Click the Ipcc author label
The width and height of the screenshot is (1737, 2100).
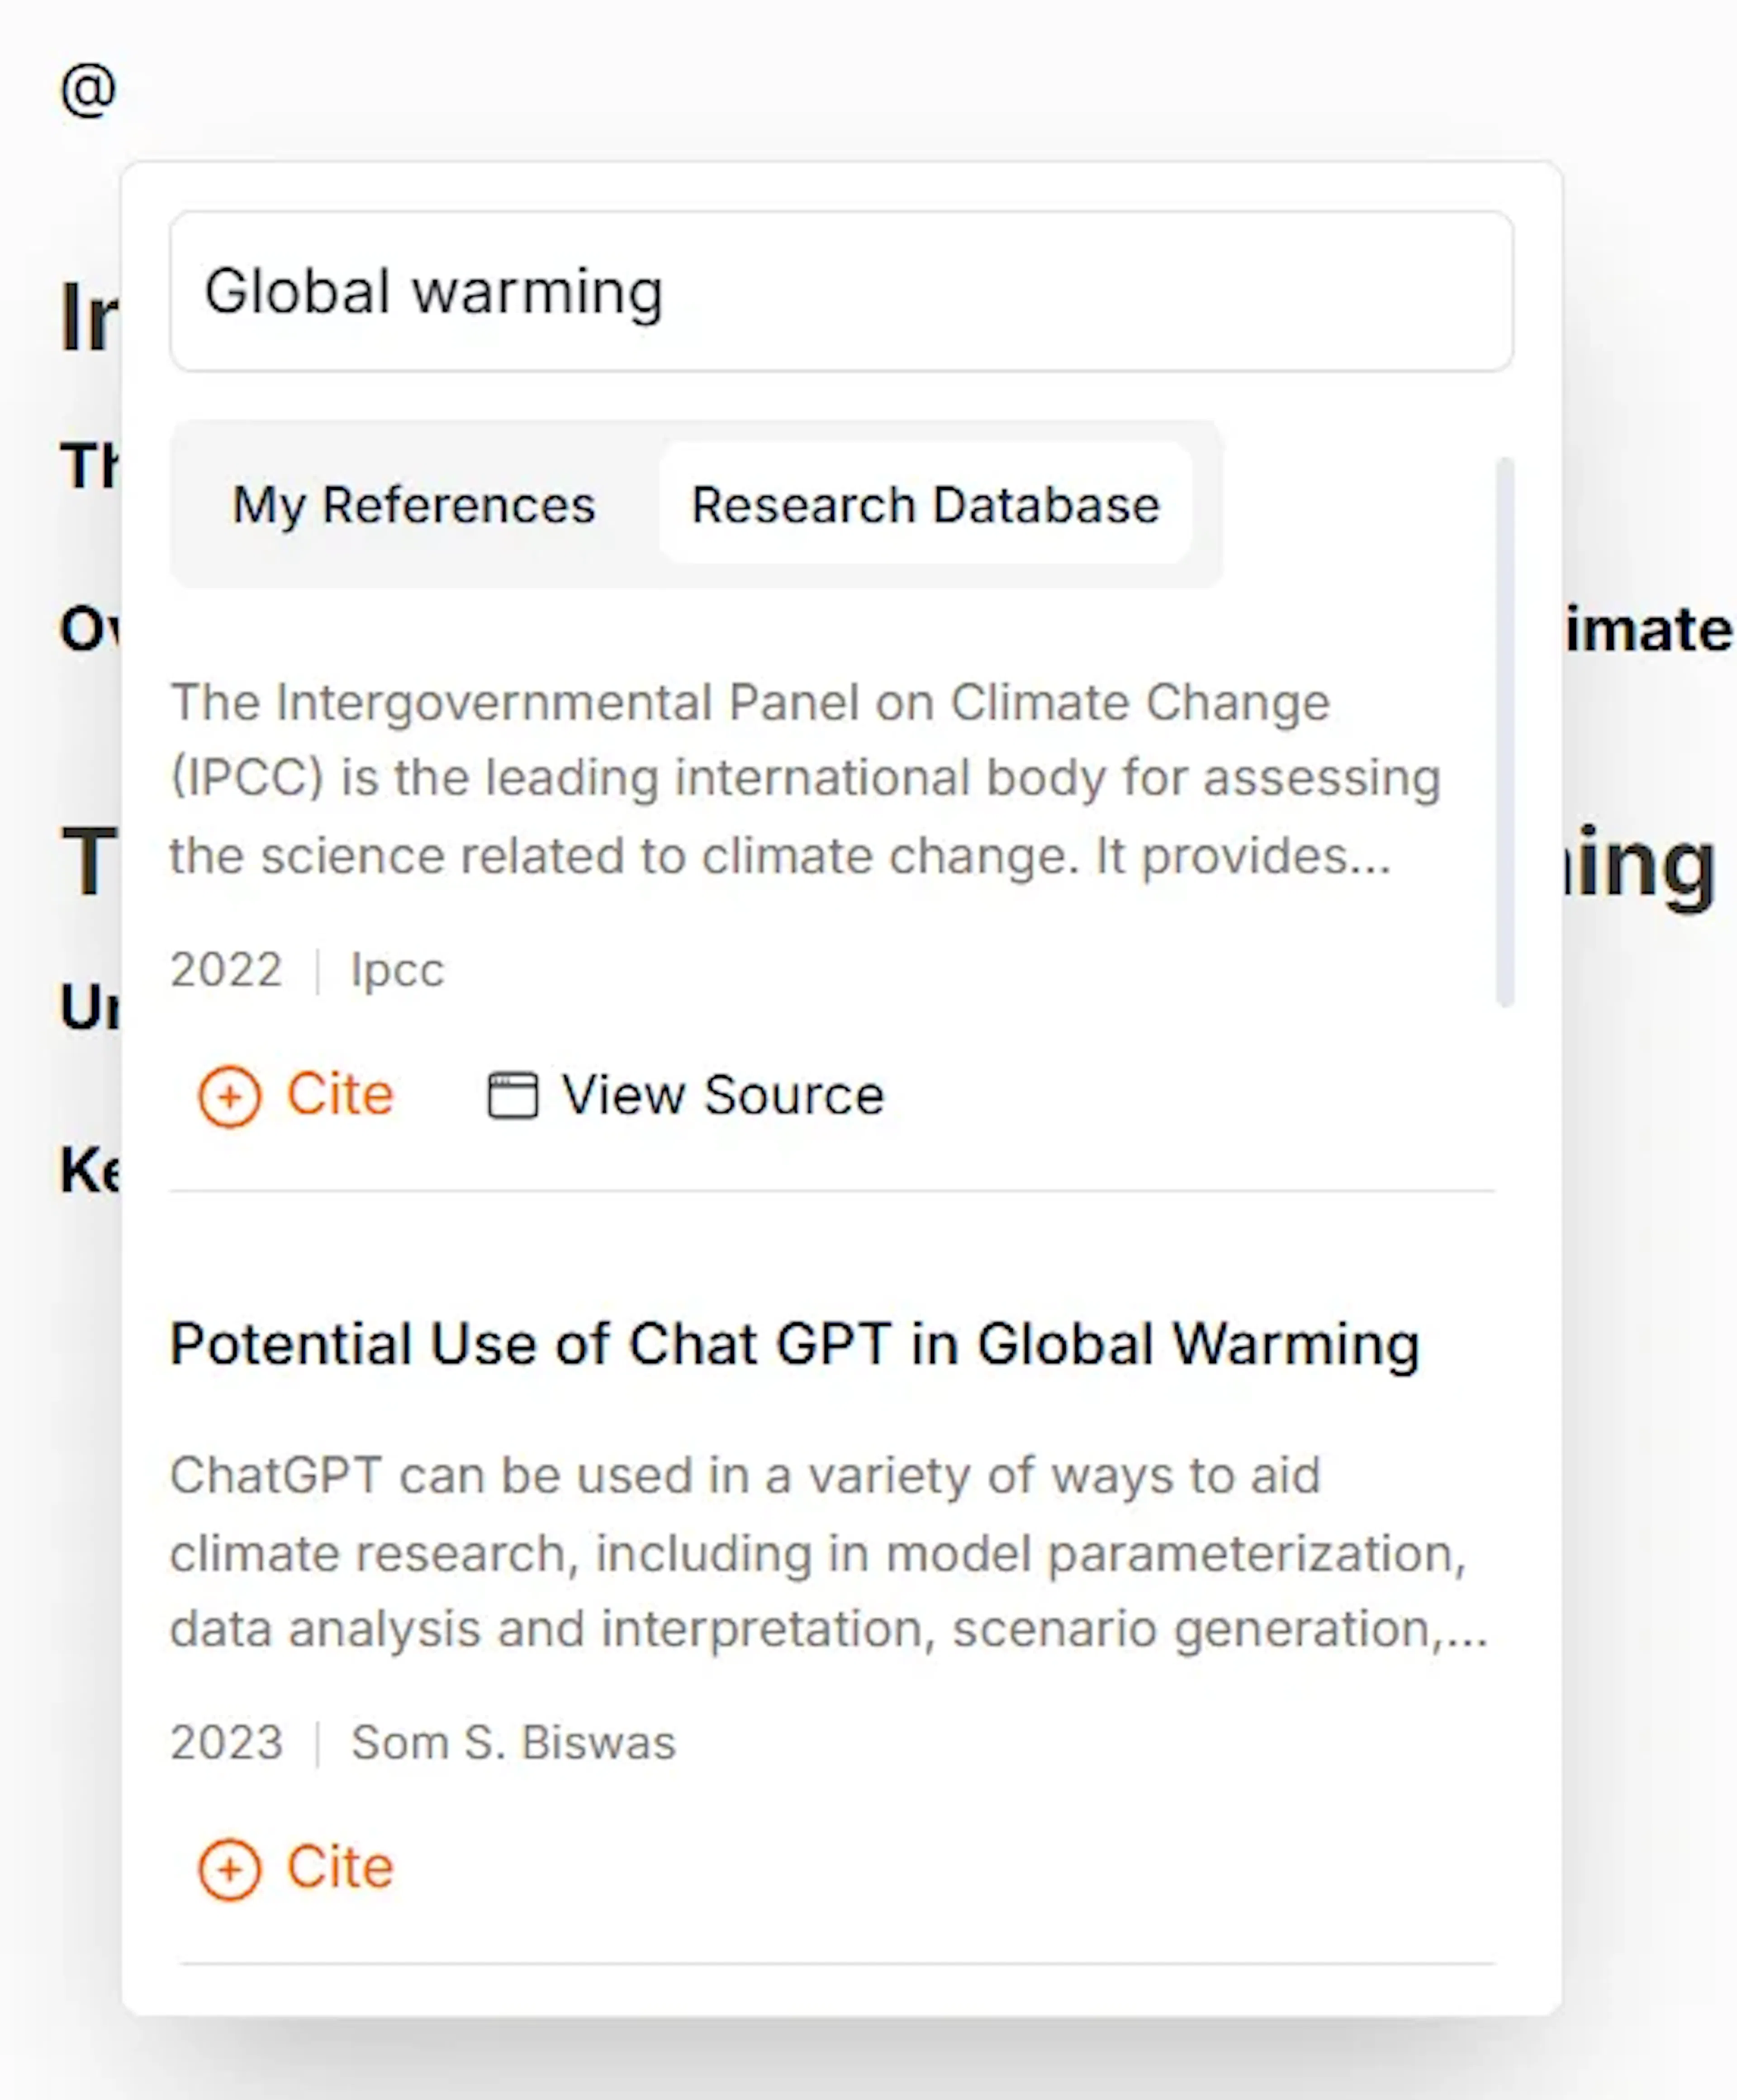(397, 970)
